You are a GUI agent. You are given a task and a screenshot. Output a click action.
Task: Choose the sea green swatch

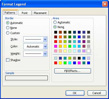(x=70, y=42)
